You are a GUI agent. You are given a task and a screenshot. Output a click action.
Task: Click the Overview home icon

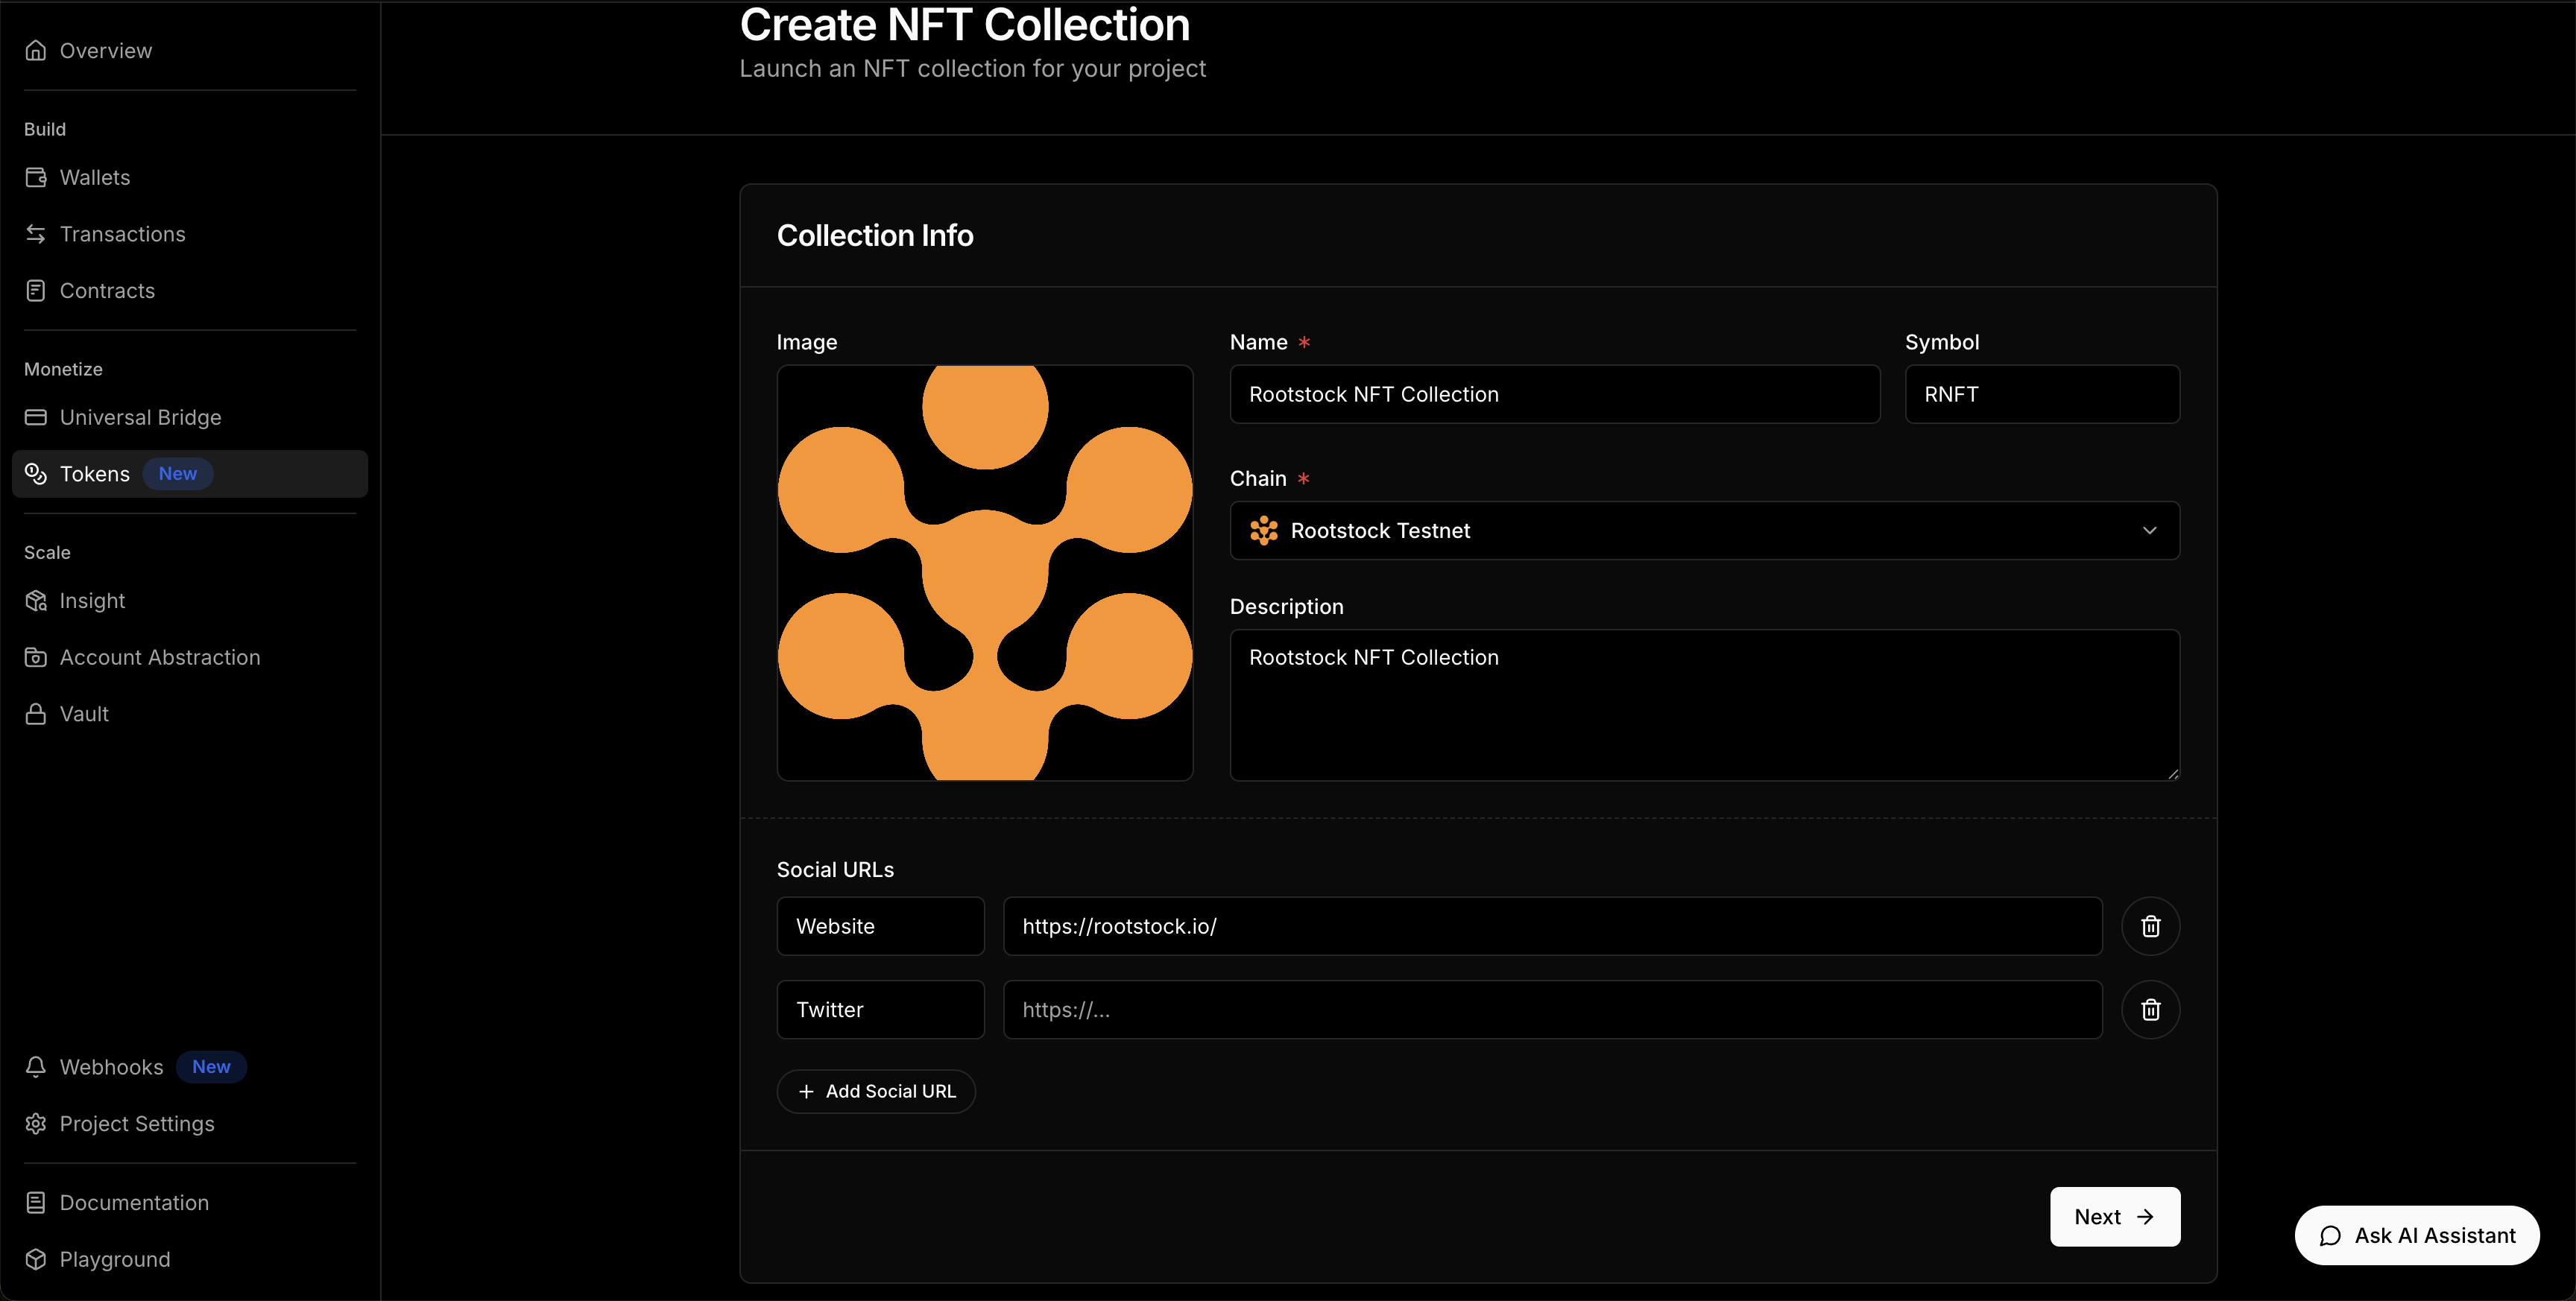[36, 49]
